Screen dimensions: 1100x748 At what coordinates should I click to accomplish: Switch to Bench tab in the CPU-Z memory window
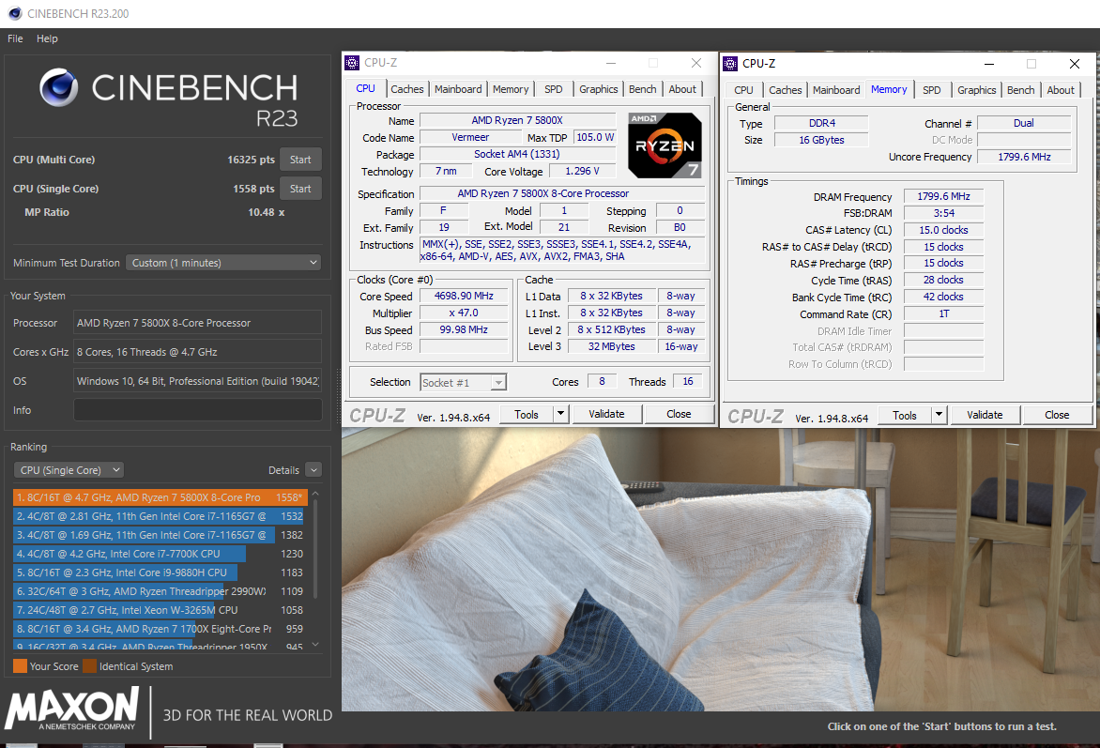point(1021,90)
